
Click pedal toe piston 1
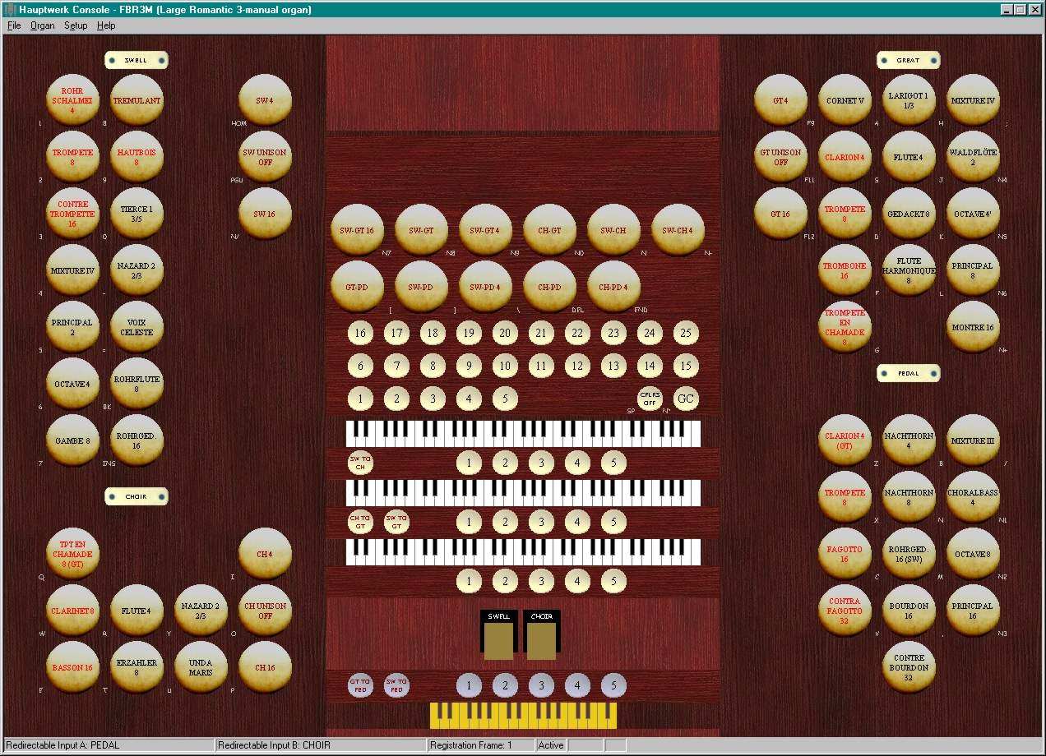[x=469, y=685]
